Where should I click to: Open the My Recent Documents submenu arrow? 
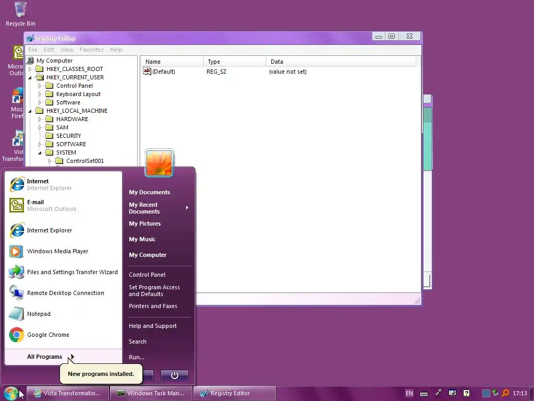(187, 208)
